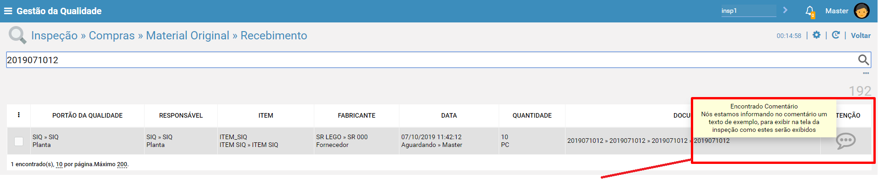Click the large search icon by breadcrumb
878x179 pixels.
(x=17, y=35)
